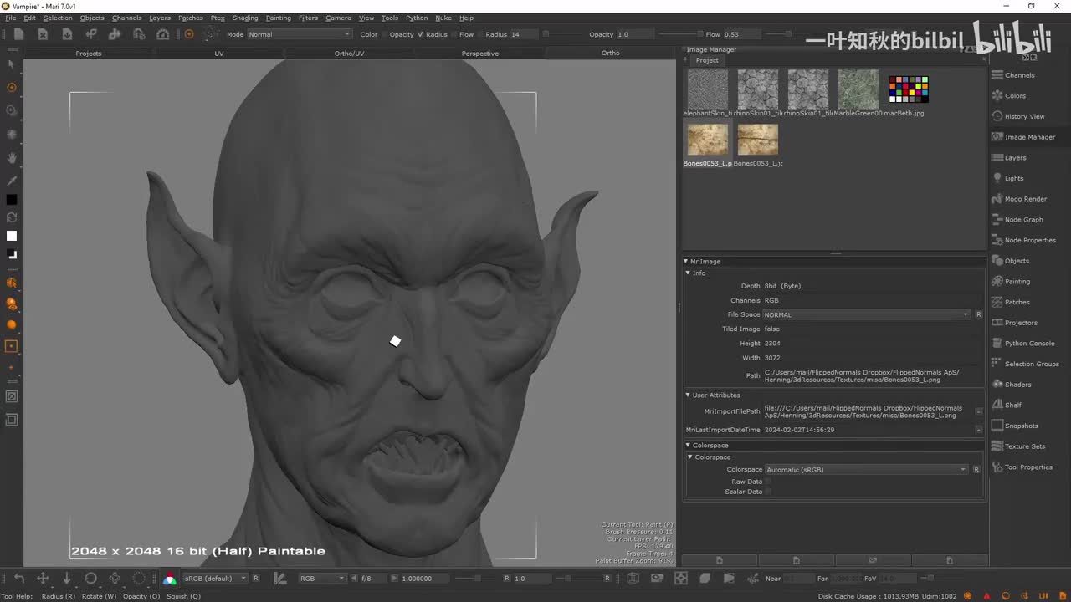The height and width of the screenshot is (602, 1071).
Task: Reset Colorspace with the R button
Action: pos(976,470)
